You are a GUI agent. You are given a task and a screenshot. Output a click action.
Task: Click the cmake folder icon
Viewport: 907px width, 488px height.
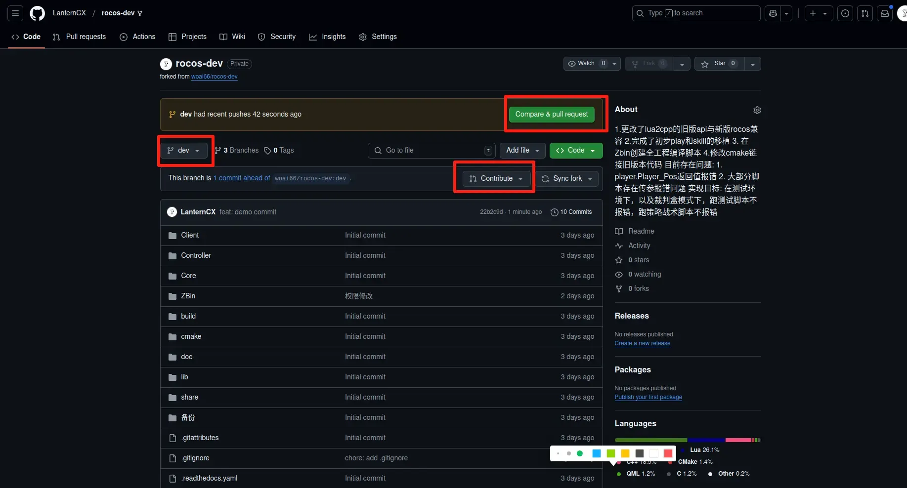[x=173, y=337]
